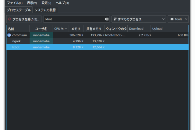195x130 pixels.
Task: Click the mohemohe user in chromium row
Action: [41, 35]
